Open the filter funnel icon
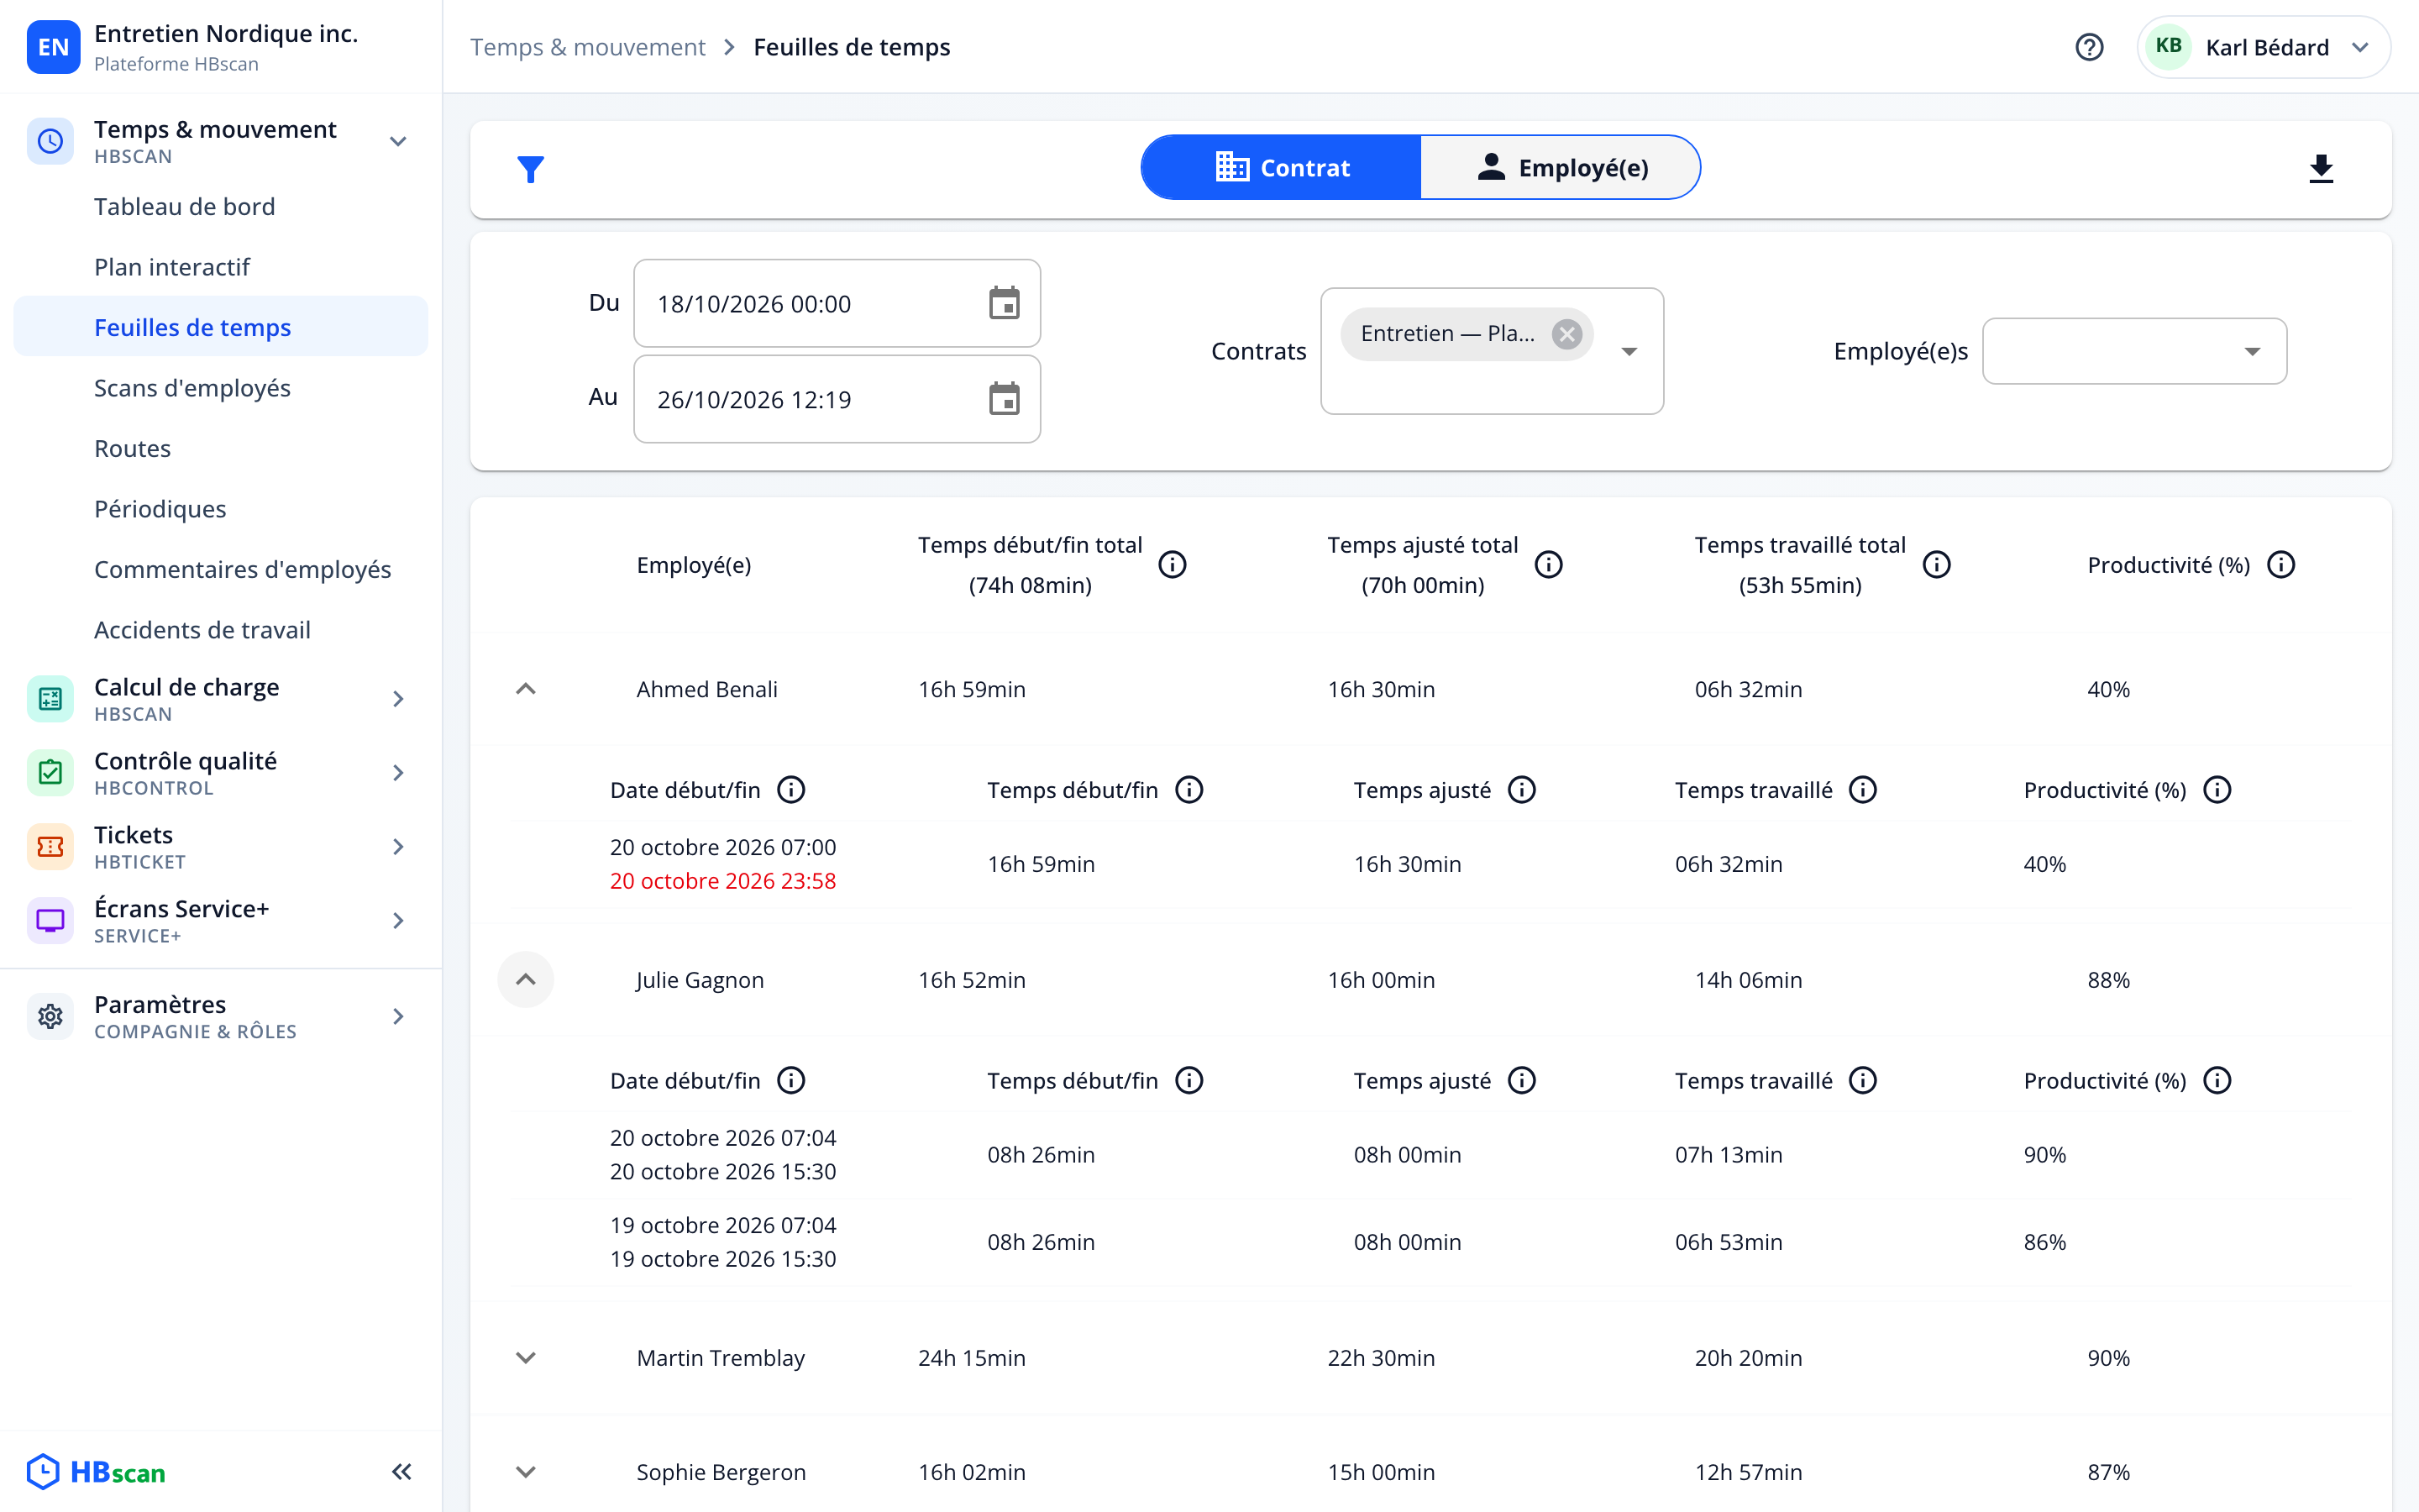 [x=531, y=169]
